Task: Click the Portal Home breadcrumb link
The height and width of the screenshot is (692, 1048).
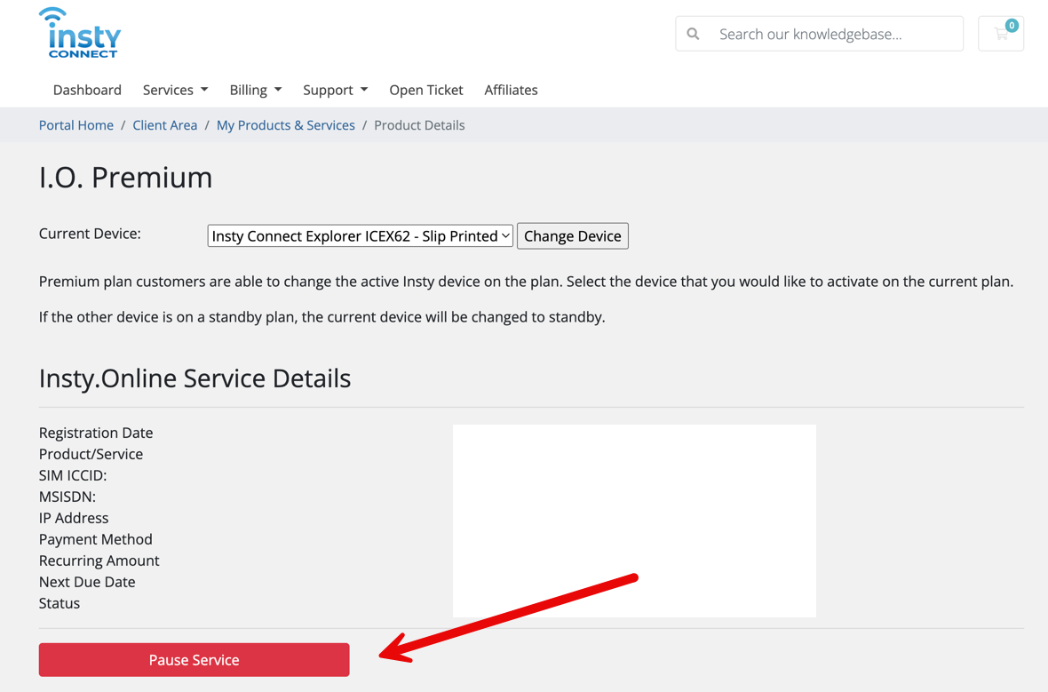Action: (76, 125)
